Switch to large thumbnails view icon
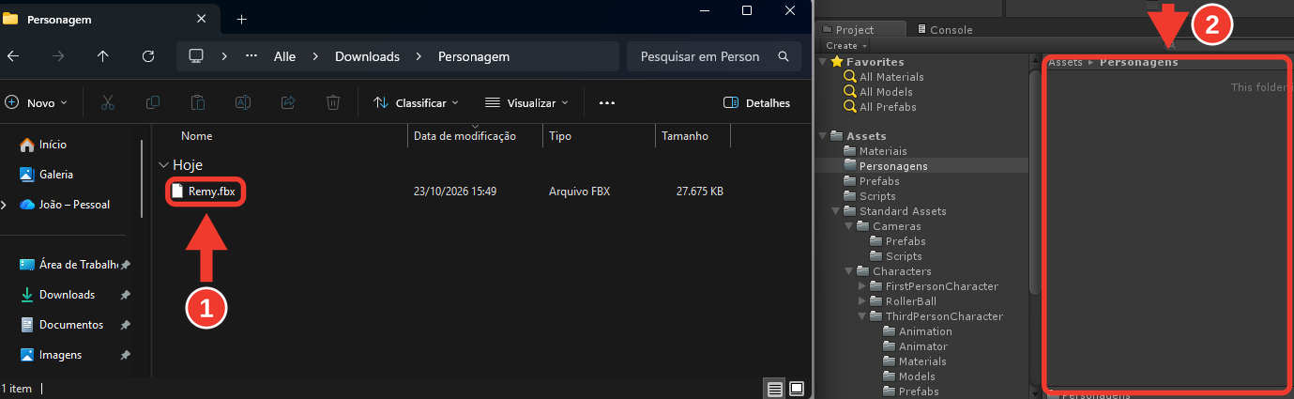Screen dimensions: 1294x399 pos(797,389)
